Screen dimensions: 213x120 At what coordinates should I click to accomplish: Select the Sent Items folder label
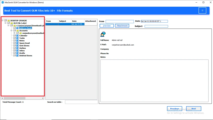24,46
